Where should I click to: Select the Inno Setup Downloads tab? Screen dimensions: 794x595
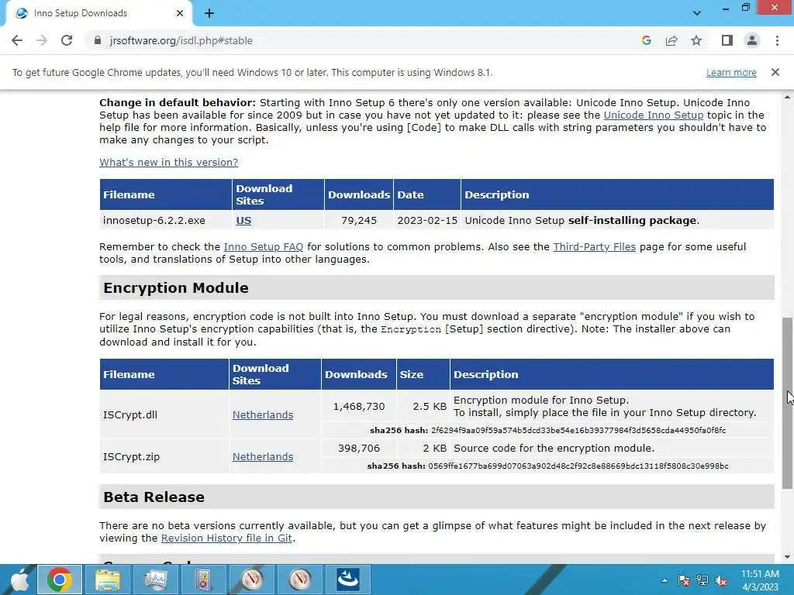99,13
